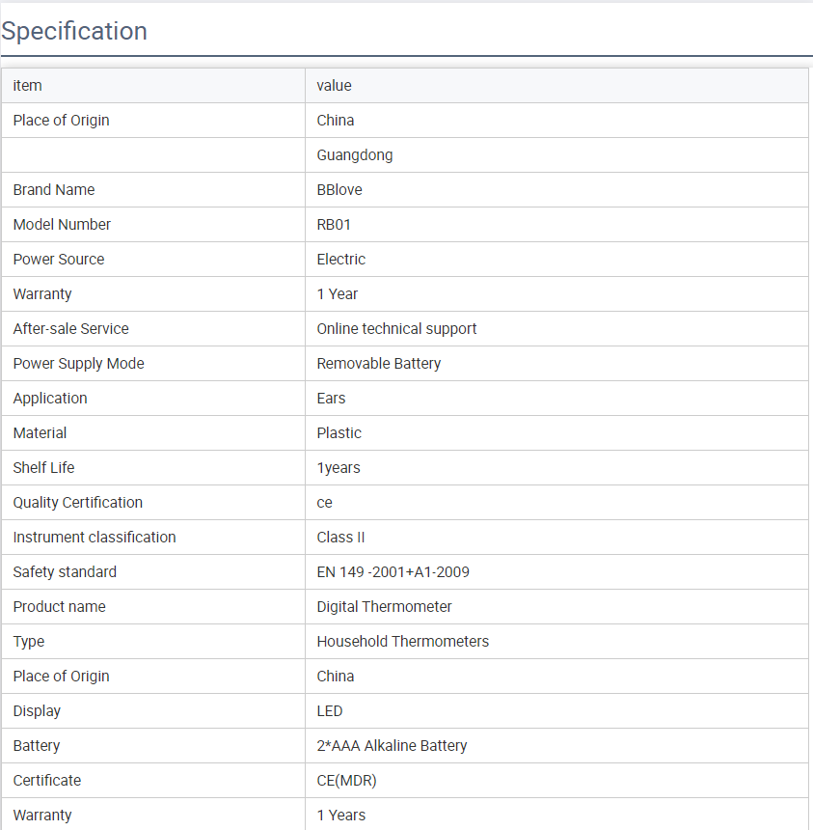Screen dimensions: 813x830
Task: Select the BBlove brand value
Action: (x=339, y=190)
